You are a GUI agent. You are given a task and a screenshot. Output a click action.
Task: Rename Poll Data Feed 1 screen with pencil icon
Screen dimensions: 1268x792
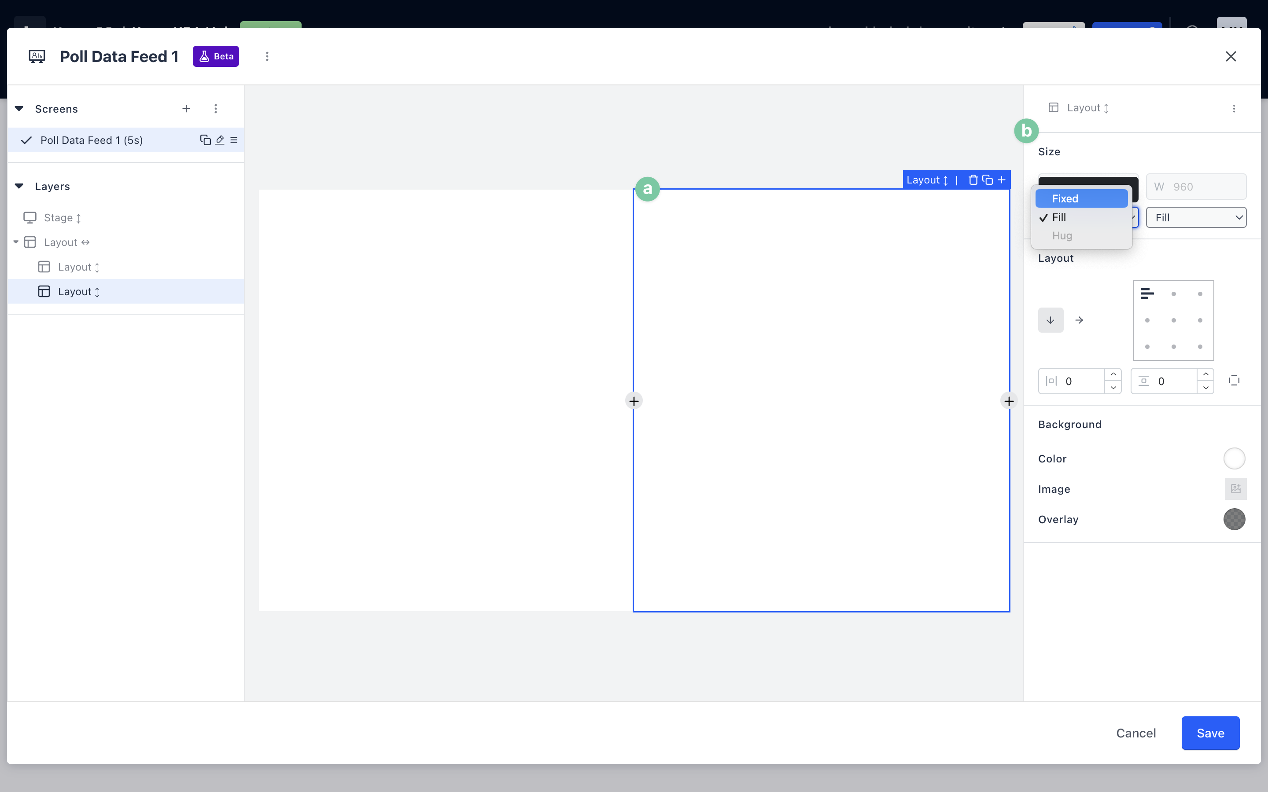pyautogui.click(x=220, y=140)
